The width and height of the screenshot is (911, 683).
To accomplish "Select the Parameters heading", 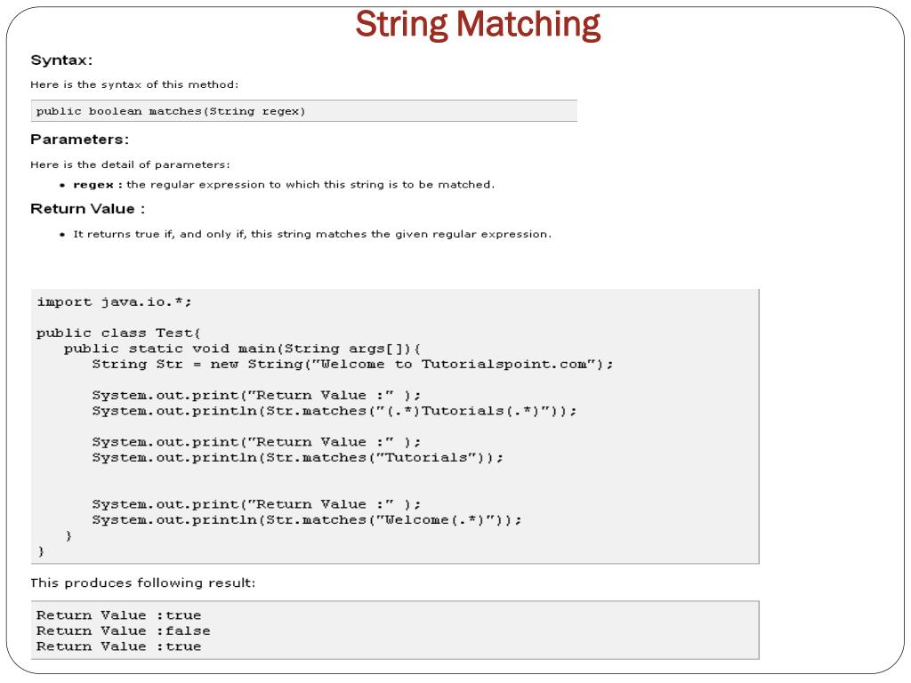I will [x=79, y=140].
